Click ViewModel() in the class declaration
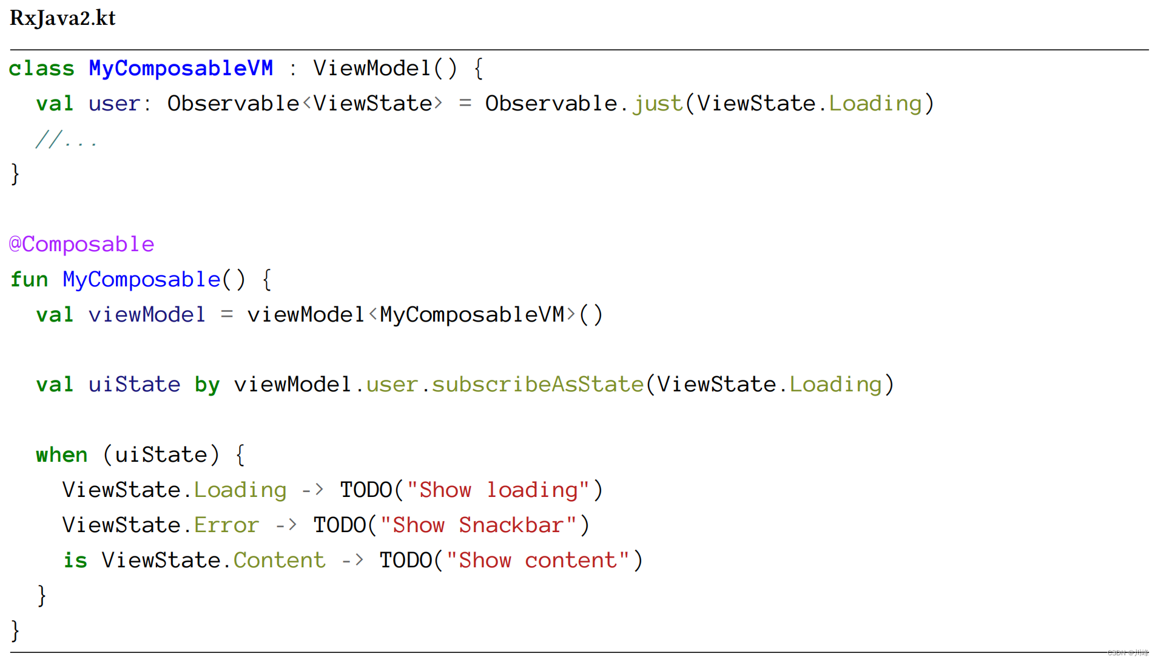The width and height of the screenshot is (1158, 662). 385,68
